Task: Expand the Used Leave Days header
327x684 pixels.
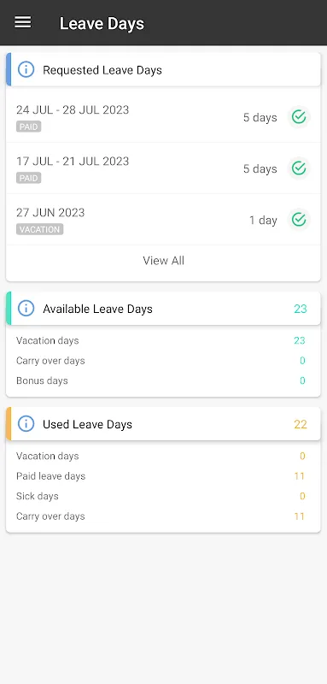Action: [x=163, y=424]
